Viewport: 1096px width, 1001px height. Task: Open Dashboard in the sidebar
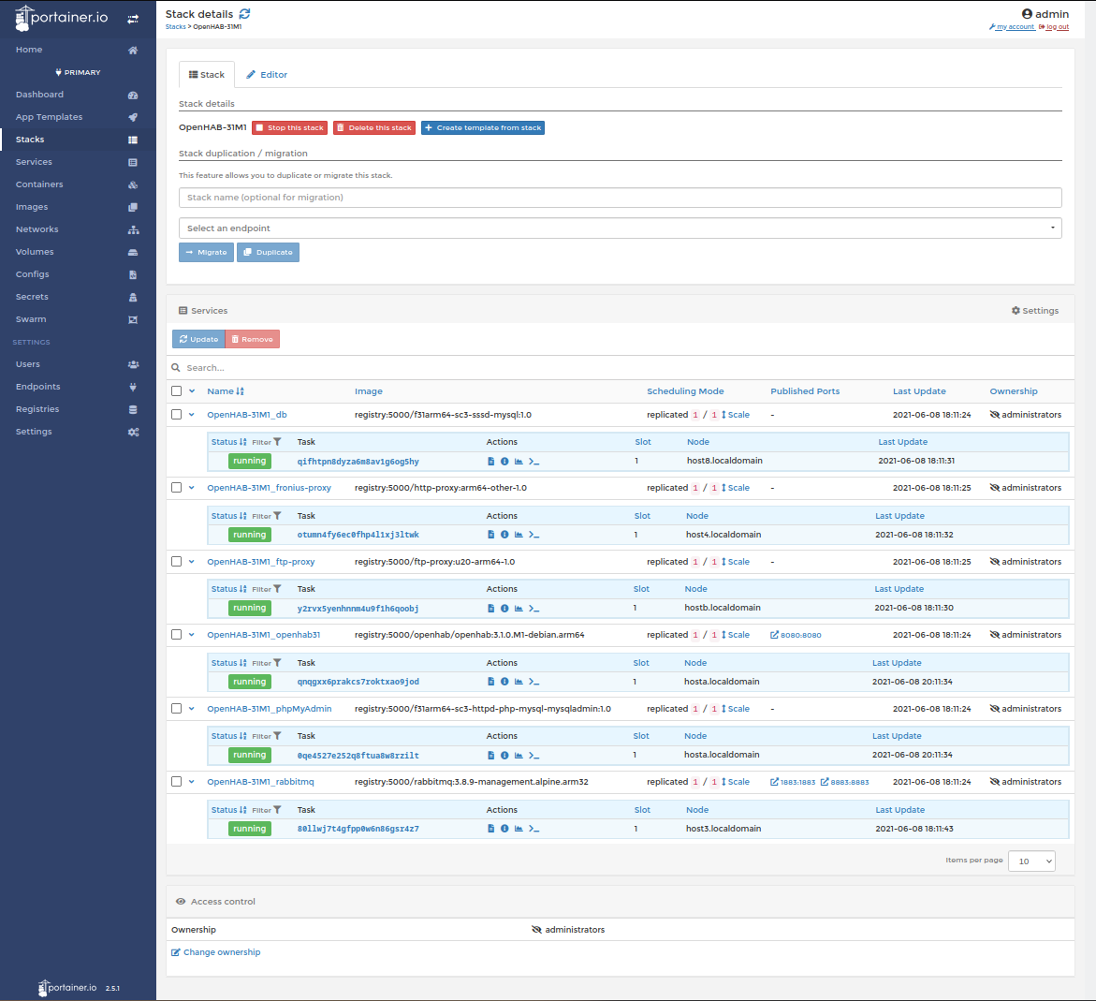click(x=78, y=95)
